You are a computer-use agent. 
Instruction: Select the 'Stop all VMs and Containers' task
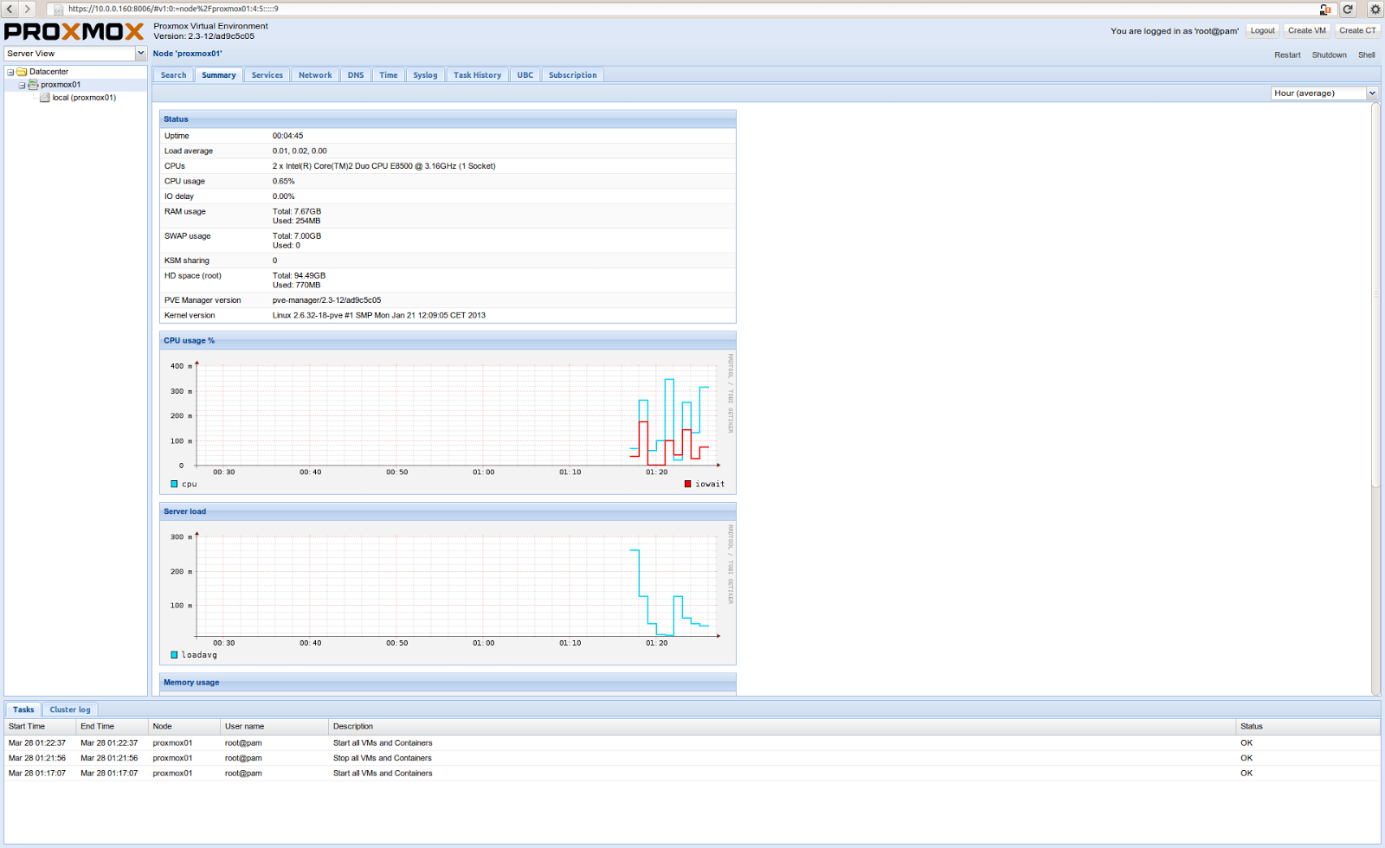[692, 758]
